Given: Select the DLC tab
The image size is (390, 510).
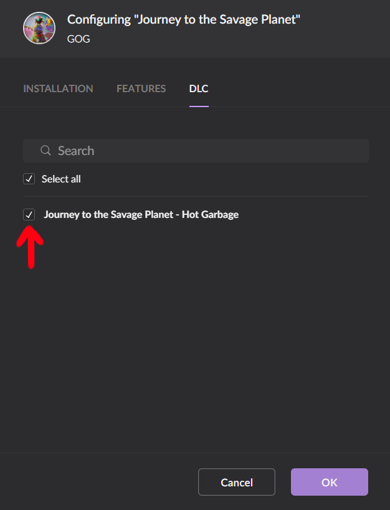Looking at the screenshot, I should click(x=199, y=88).
